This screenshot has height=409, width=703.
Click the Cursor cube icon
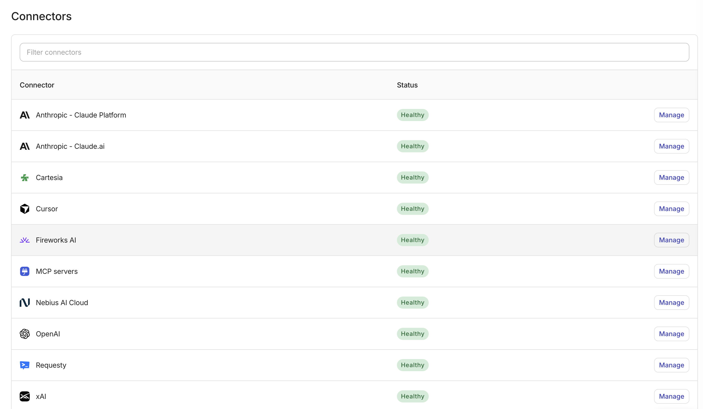click(24, 209)
